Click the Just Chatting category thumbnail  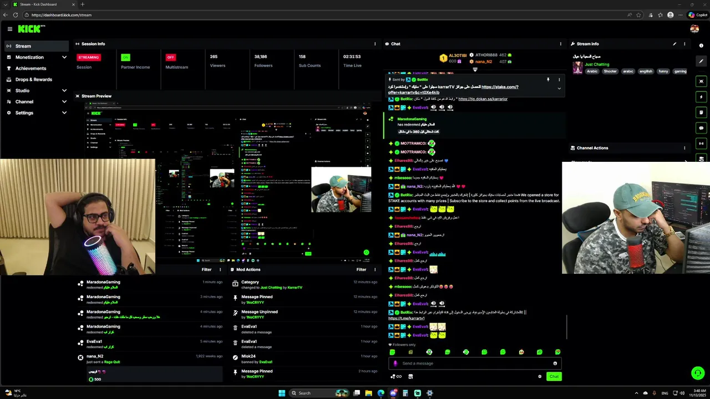click(578, 67)
